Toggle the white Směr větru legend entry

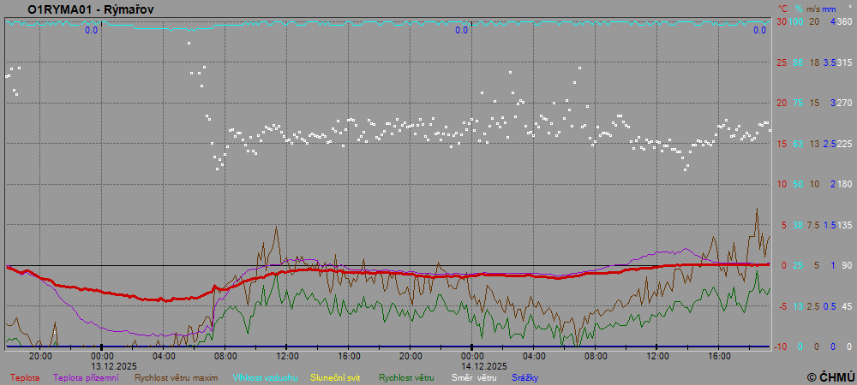(x=472, y=376)
